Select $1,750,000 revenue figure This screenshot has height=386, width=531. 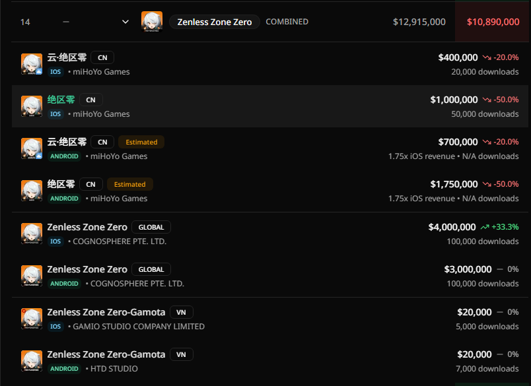pyautogui.click(x=454, y=184)
